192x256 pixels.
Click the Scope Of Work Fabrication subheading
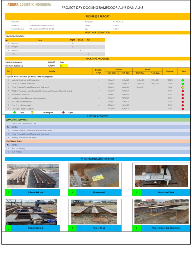29,77
